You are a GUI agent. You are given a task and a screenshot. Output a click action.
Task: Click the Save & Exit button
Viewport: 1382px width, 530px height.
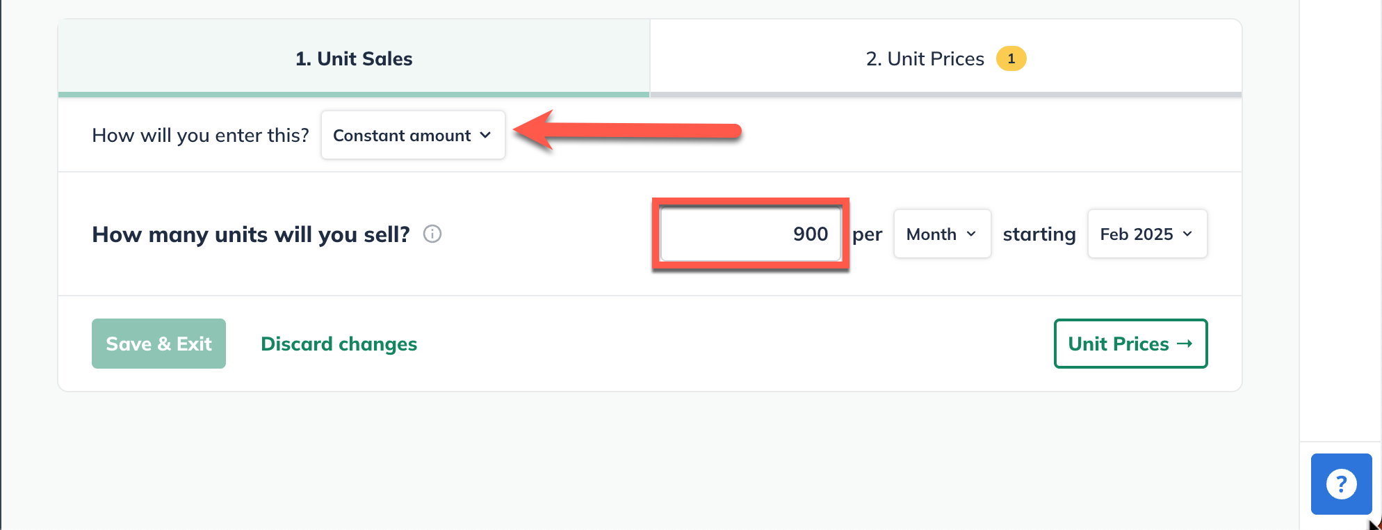(x=158, y=343)
